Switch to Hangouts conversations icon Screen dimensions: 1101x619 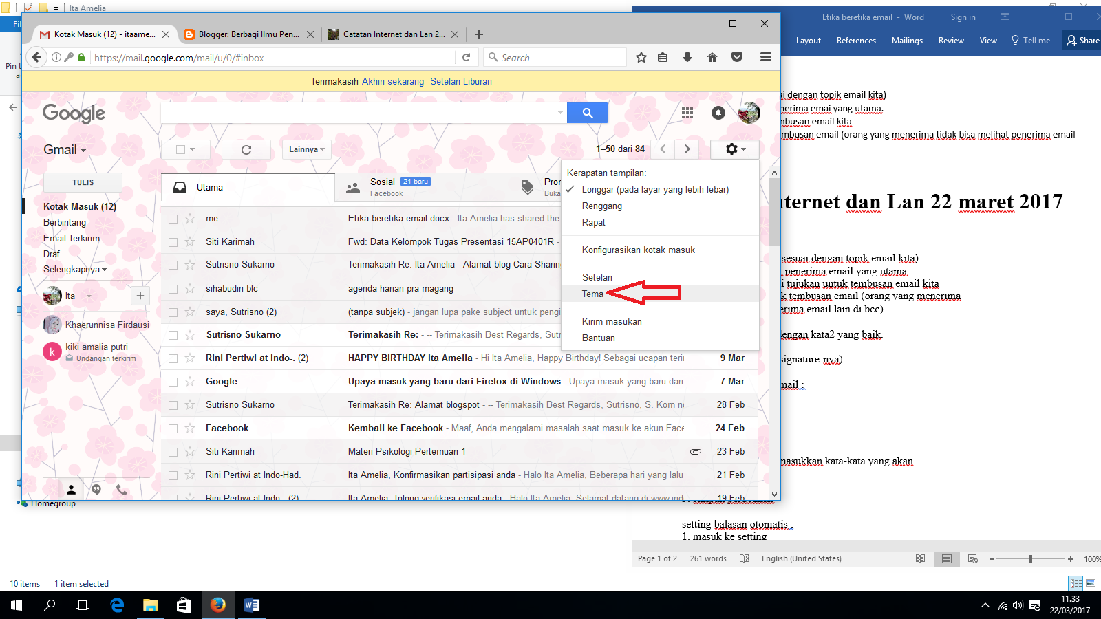(x=96, y=489)
